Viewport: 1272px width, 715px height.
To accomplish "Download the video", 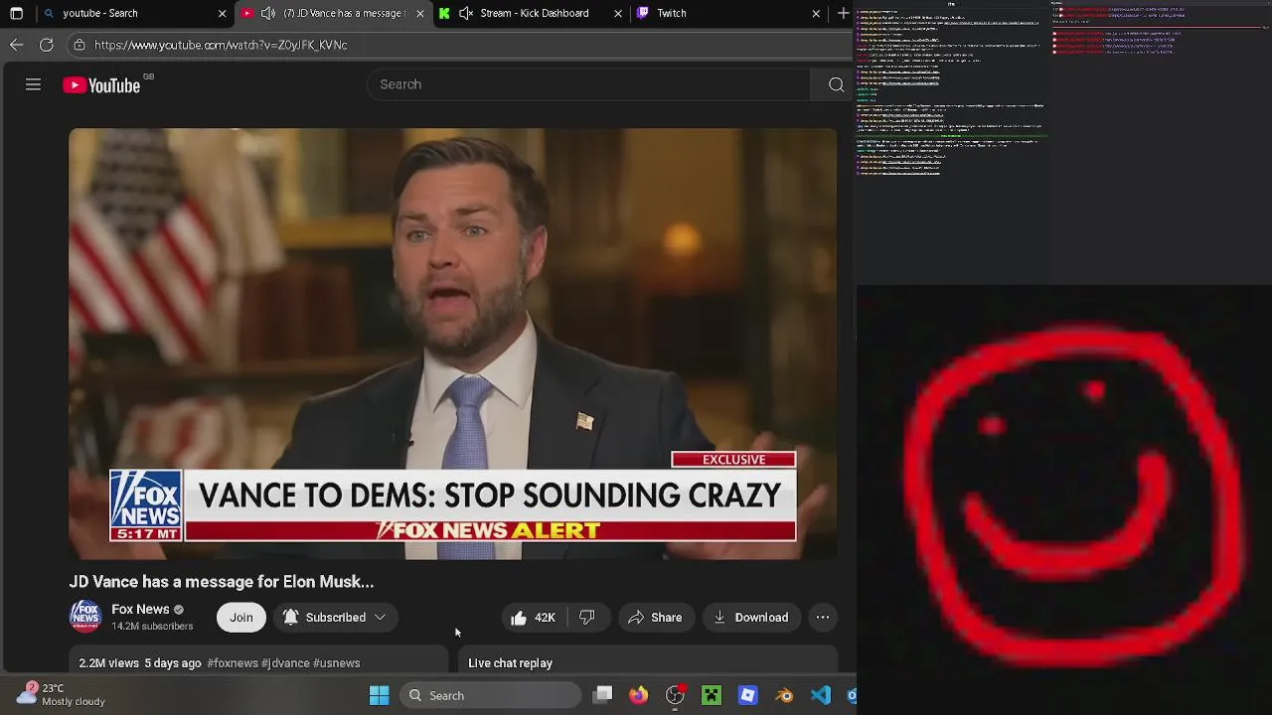I will [751, 618].
